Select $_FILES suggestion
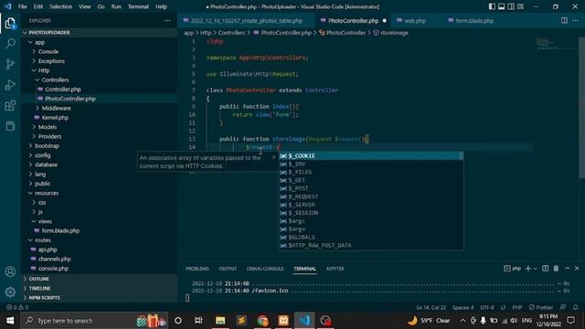 [371, 172]
